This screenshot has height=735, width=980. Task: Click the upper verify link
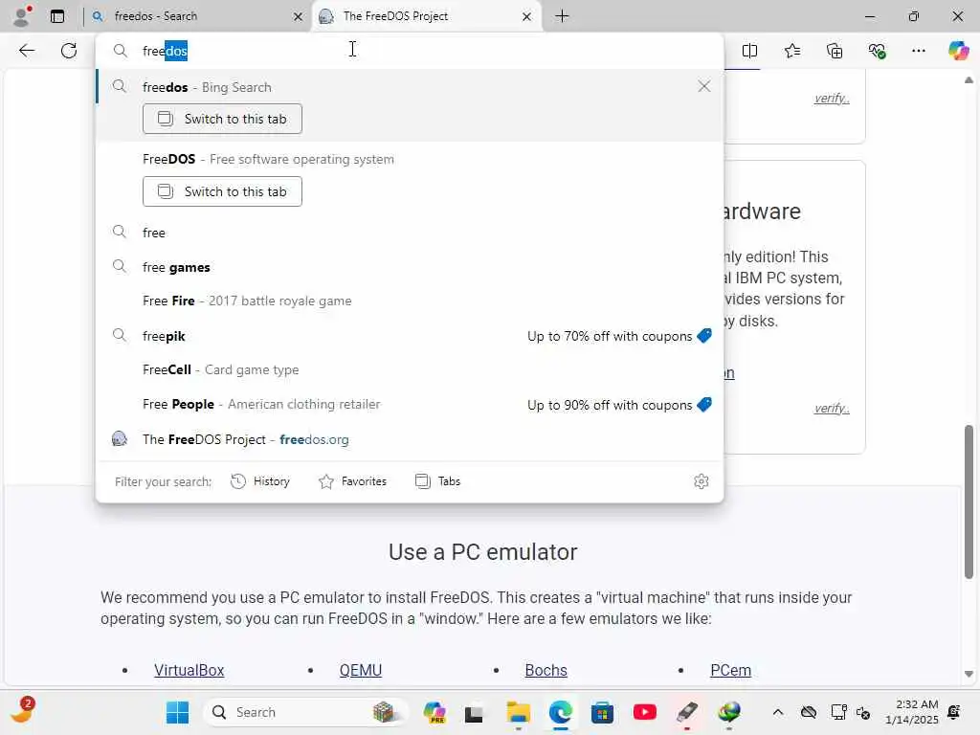click(832, 99)
